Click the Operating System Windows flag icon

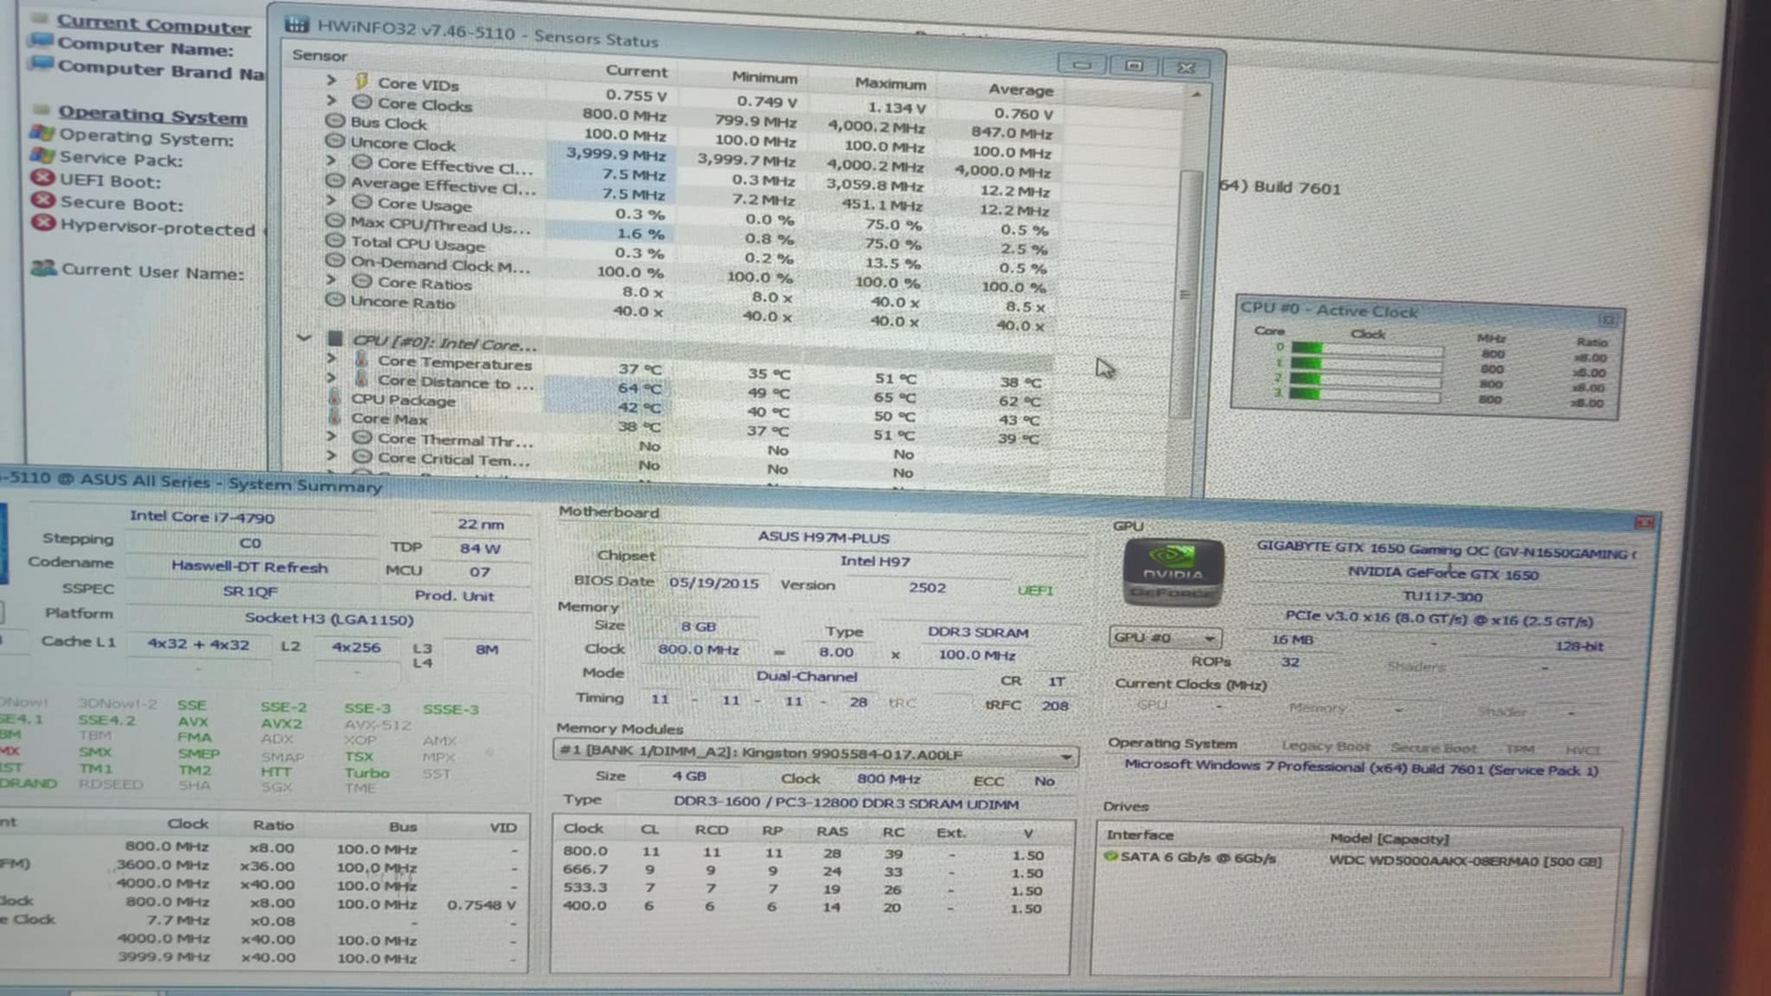(x=42, y=134)
